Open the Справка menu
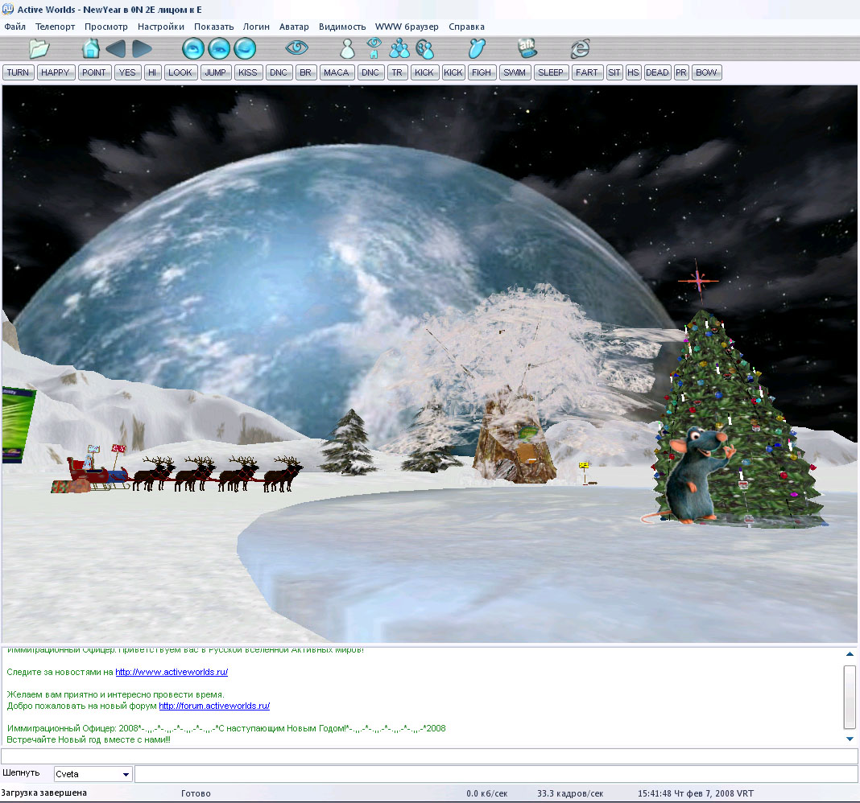860x803 pixels. click(x=467, y=27)
